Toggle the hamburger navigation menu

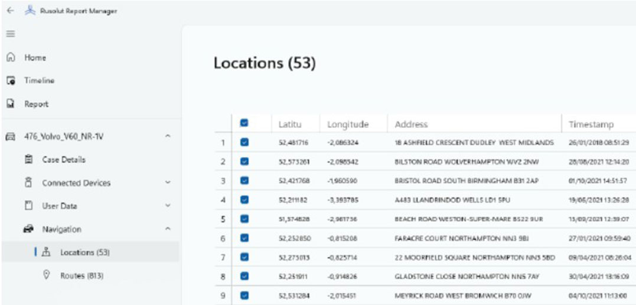coord(10,34)
